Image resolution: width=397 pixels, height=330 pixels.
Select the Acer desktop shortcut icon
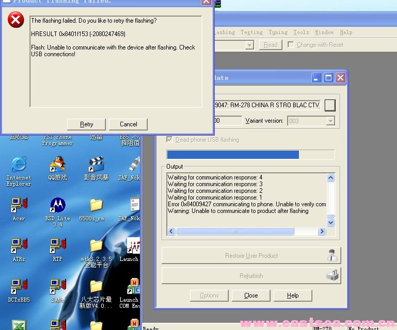tap(19, 206)
